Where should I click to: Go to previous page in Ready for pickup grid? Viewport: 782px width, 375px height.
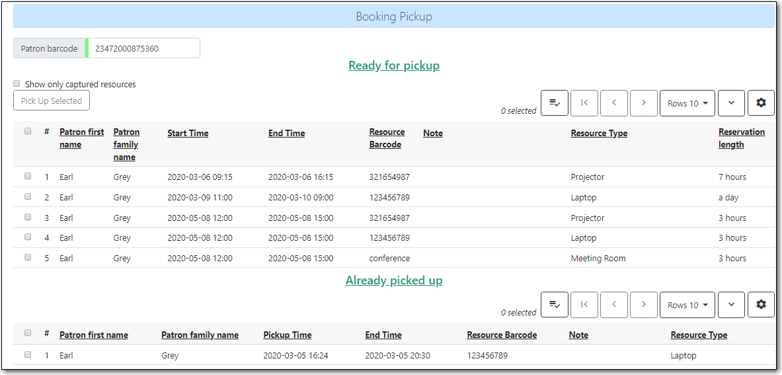click(614, 103)
